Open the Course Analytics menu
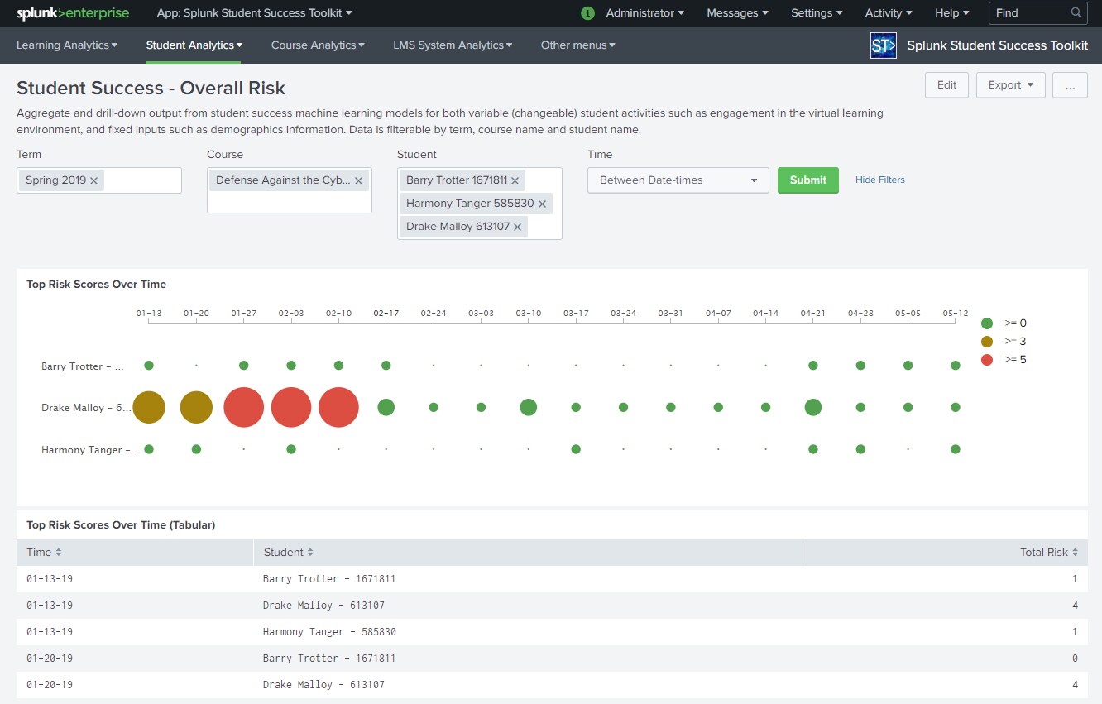1102x704 pixels. pos(319,45)
